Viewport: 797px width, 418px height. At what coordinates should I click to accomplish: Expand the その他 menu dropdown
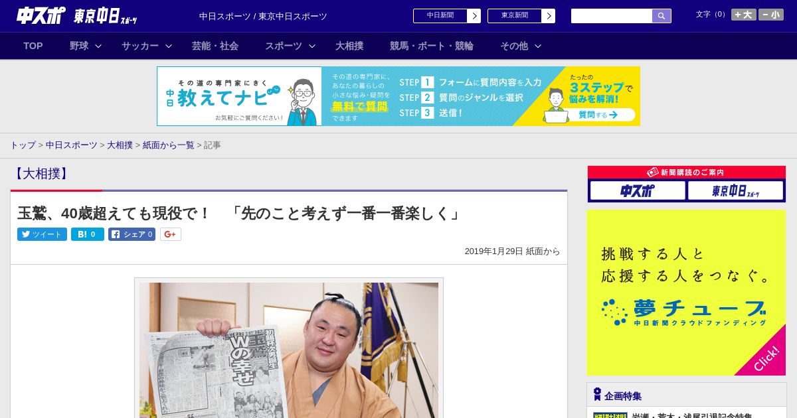pos(521,46)
